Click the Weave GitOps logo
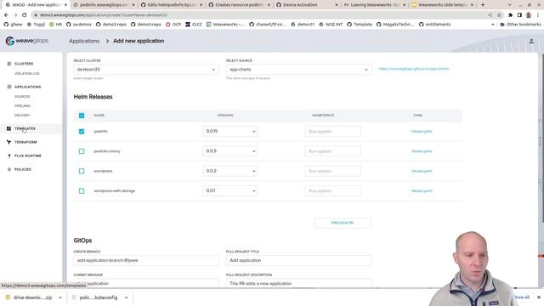 pos(26,41)
